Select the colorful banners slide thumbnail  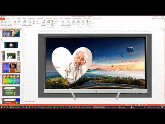tap(11, 79)
